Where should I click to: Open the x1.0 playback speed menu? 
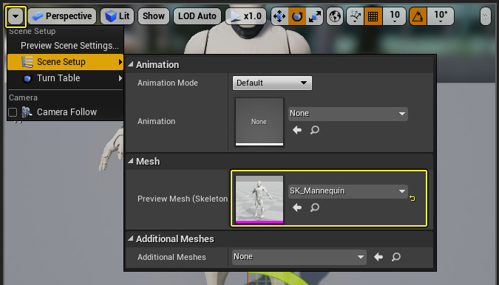245,16
